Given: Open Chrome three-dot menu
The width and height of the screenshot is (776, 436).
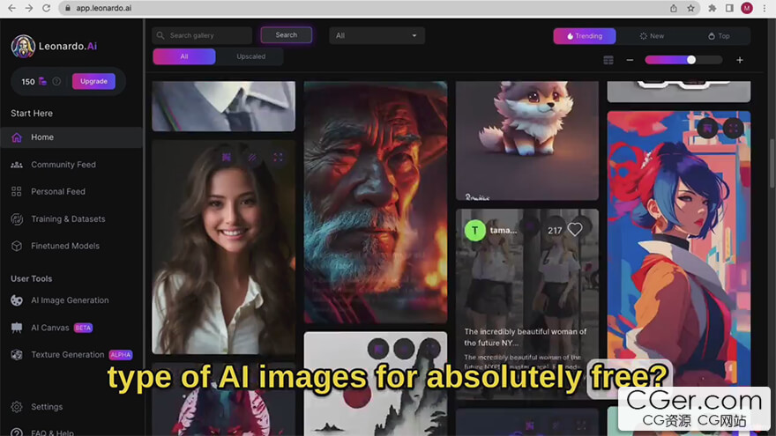Looking at the screenshot, I should click(765, 8).
